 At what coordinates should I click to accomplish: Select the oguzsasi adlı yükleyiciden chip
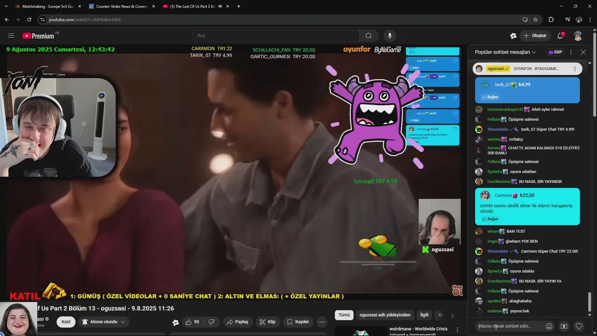pyautogui.click(x=385, y=315)
